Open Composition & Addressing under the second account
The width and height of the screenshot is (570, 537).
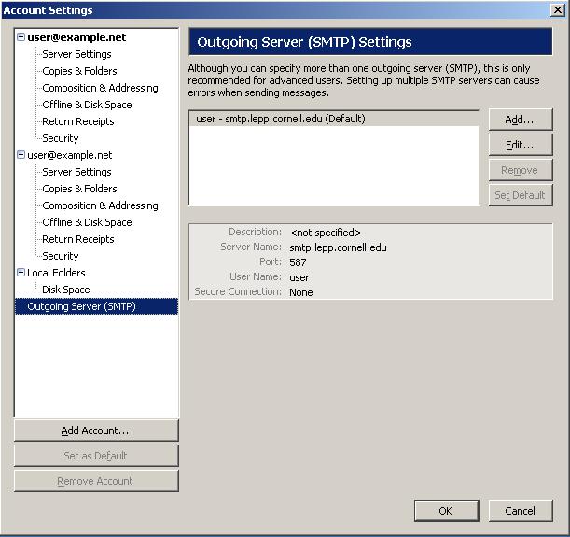pyautogui.click(x=100, y=205)
